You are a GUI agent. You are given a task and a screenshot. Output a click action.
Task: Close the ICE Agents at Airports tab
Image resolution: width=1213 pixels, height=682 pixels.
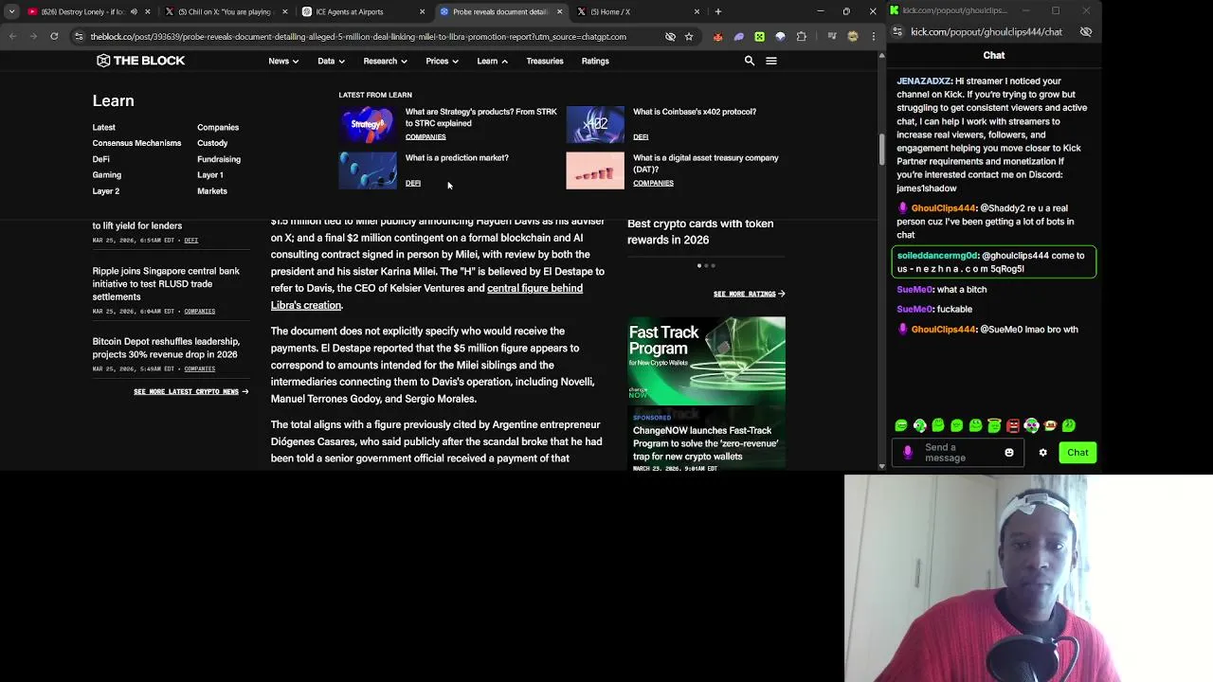point(422,11)
